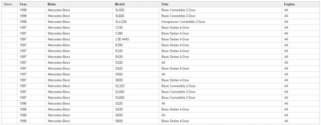Click the Trim column header
This screenshot has width=321, height=125.
tap(220, 4)
